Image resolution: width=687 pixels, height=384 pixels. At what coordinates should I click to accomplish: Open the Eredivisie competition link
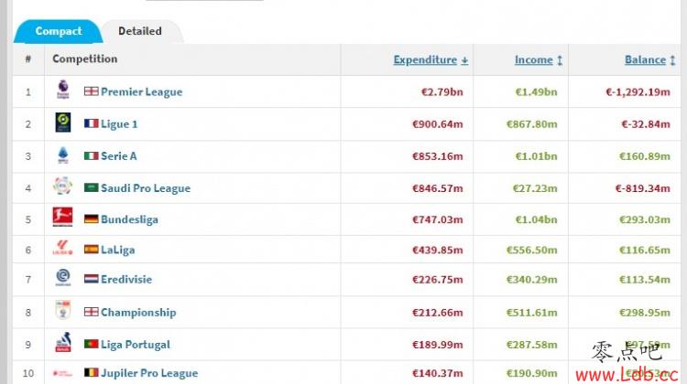pos(126,279)
